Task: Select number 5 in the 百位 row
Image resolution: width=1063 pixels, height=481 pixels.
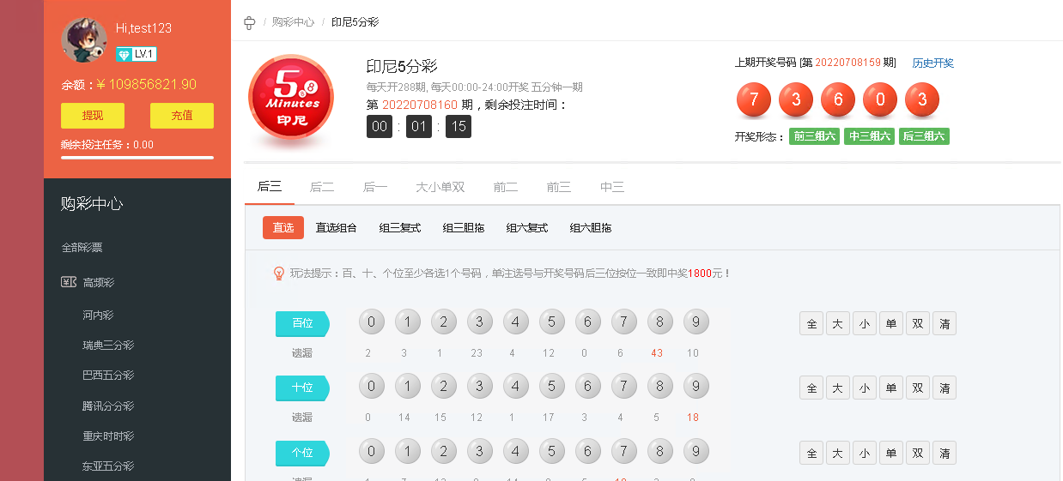Action: tap(552, 322)
